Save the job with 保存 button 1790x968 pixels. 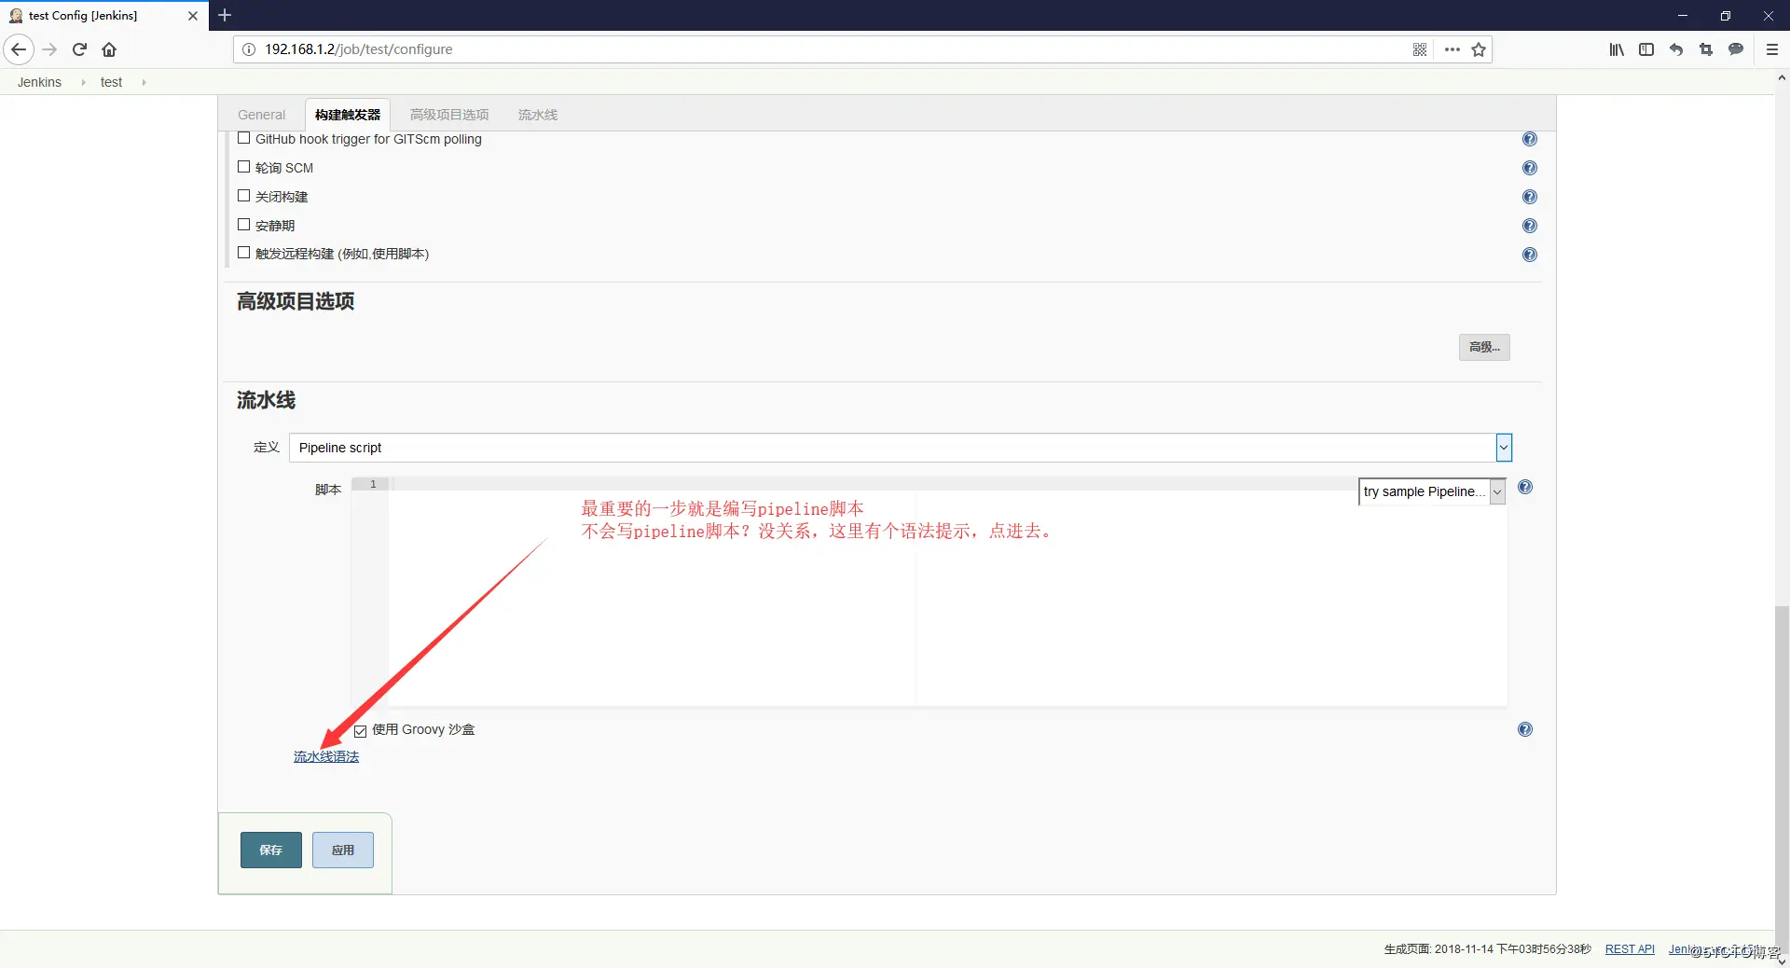click(271, 850)
